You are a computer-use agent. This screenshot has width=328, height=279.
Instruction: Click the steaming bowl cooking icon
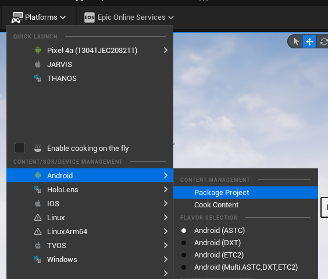(x=38, y=148)
